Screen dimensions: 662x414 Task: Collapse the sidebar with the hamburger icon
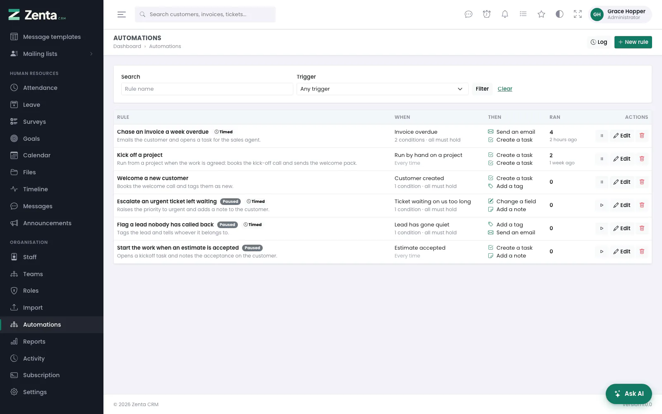(121, 14)
